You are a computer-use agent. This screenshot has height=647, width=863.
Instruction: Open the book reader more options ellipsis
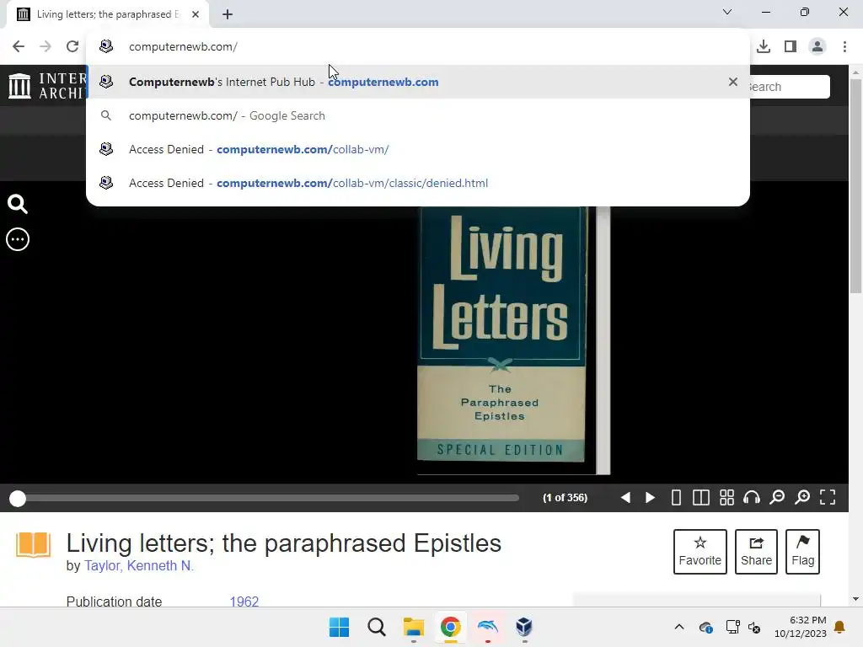[x=18, y=239]
